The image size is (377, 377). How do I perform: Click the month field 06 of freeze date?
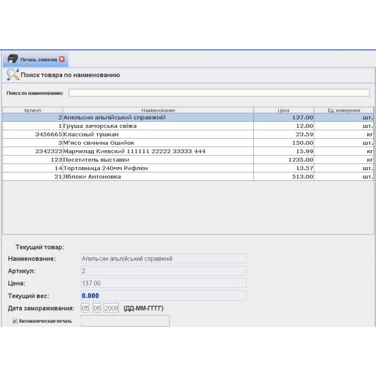[x=97, y=308]
